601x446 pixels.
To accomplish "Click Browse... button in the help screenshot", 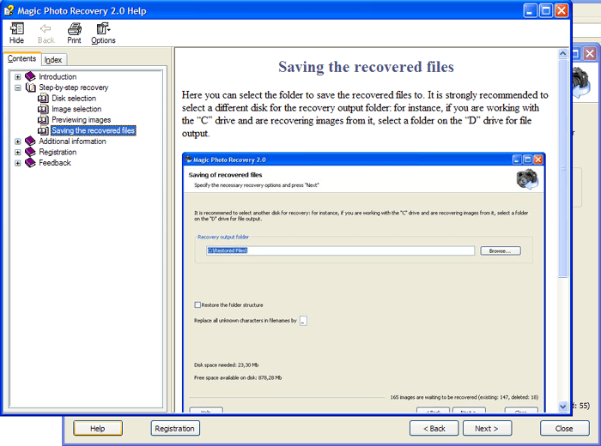I will (501, 250).
